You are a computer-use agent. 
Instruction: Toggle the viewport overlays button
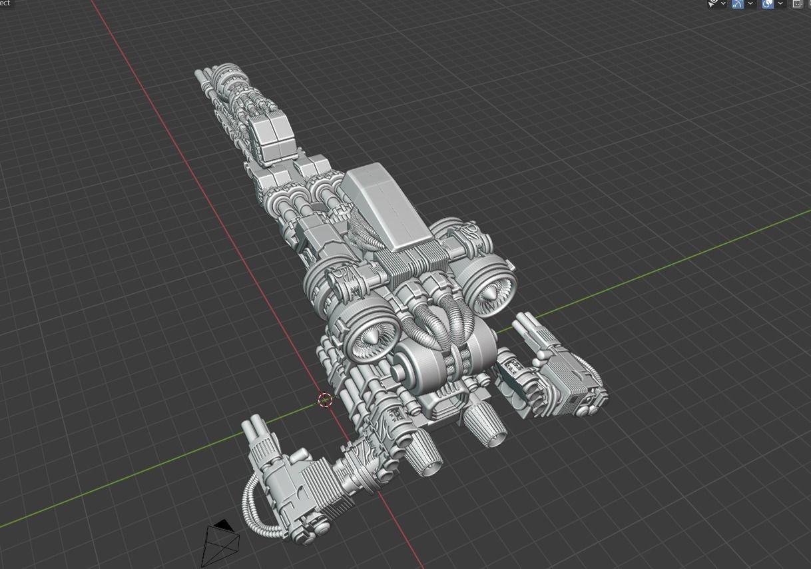pyautogui.click(x=768, y=3)
